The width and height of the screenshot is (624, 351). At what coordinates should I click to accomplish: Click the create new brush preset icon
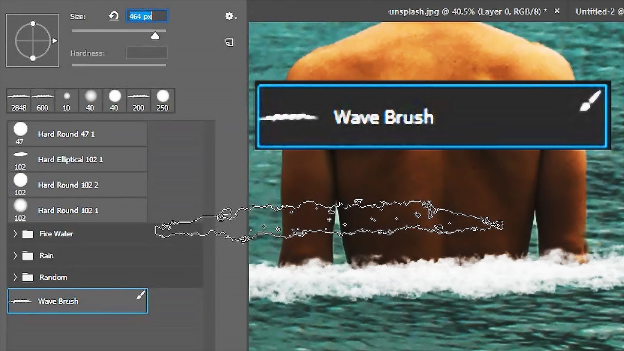[229, 42]
